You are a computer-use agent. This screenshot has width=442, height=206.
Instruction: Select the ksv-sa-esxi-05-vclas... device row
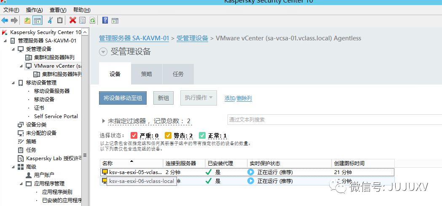pyautogui.click(x=247, y=172)
